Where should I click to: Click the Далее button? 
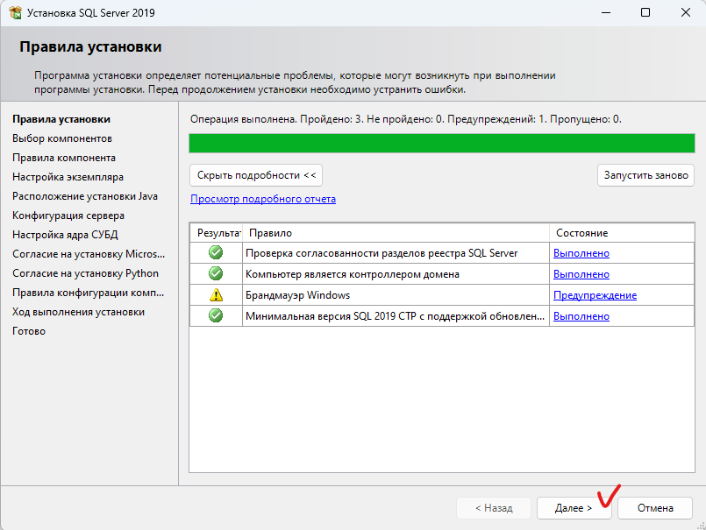(x=574, y=508)
